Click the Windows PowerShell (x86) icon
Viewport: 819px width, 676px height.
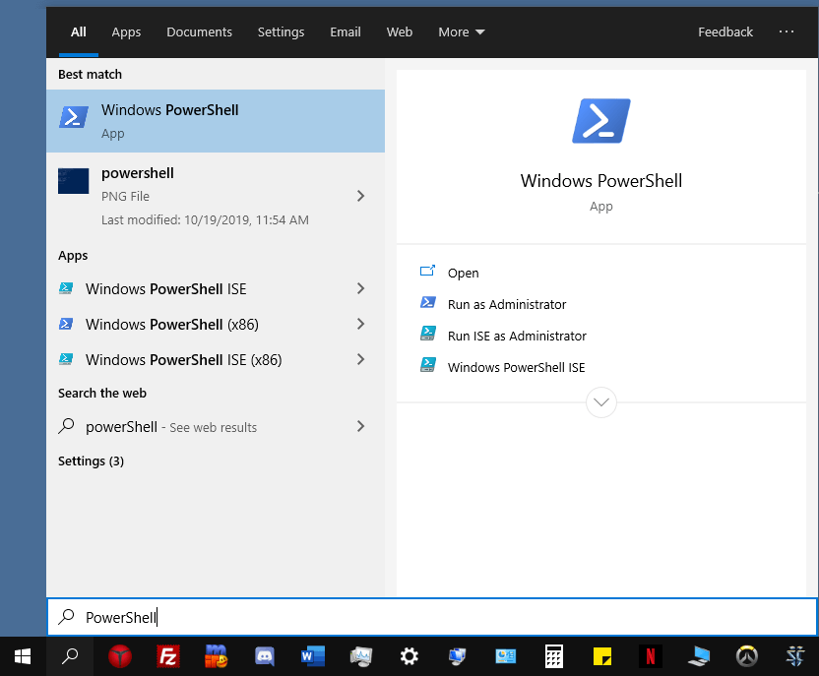pyautogui.click(x=66, y=324)
